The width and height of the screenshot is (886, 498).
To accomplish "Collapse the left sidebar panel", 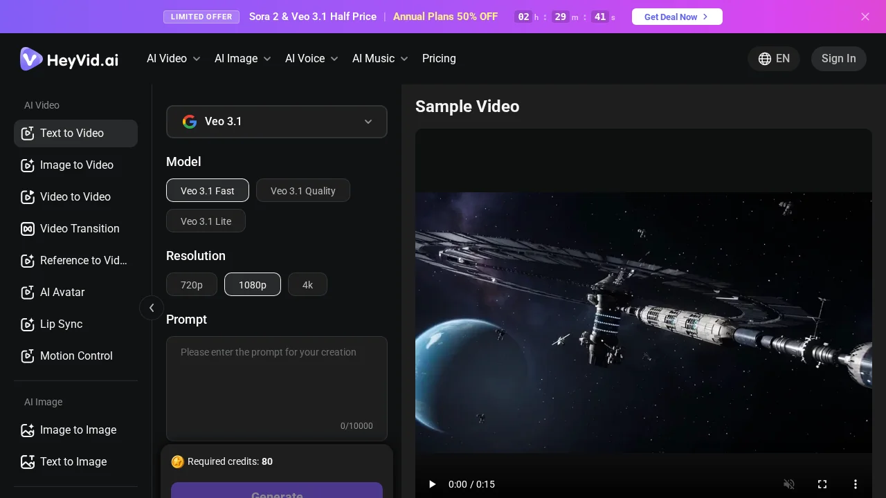I will [152, 308].
